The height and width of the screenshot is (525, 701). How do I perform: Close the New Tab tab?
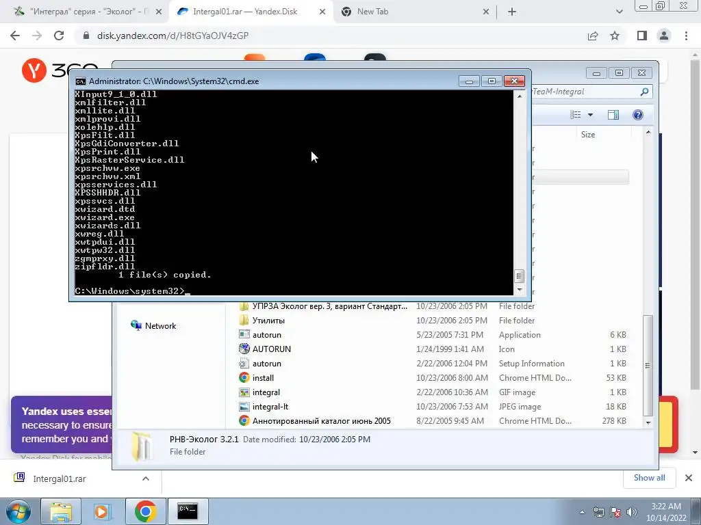pos(486,12)
